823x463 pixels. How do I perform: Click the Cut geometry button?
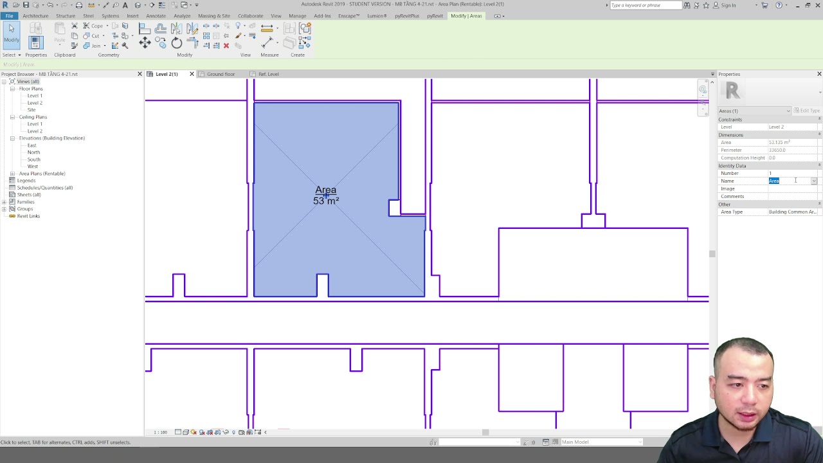point(92,36)
